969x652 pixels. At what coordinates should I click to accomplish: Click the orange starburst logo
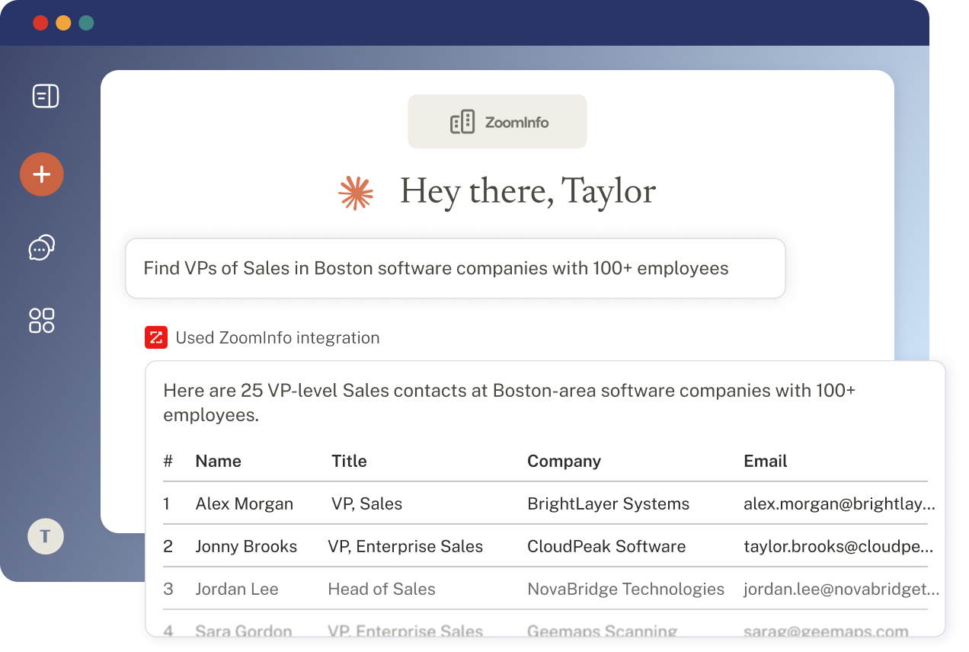tap(356, 193)
